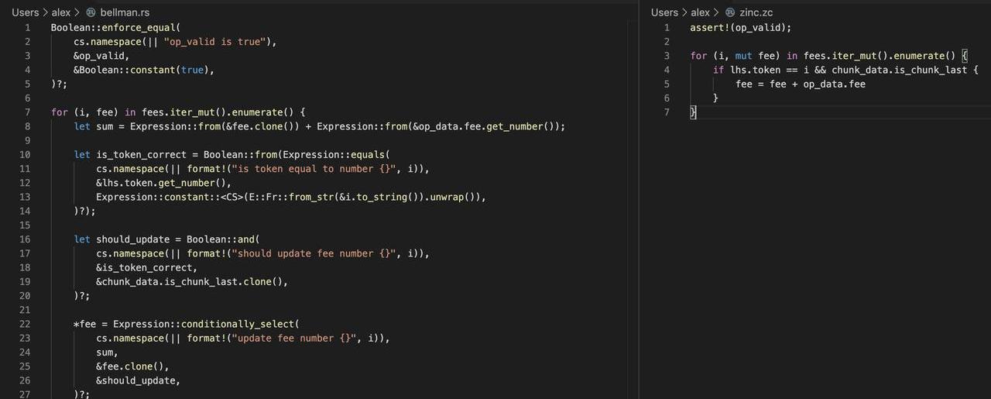Click line number 7 in bellman.rs
The image size is (991, 399).
[27, 112]
